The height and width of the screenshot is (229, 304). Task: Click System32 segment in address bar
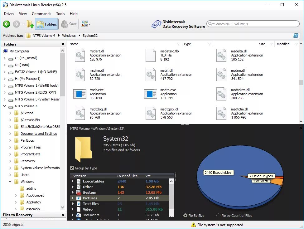(x=90, y=36)
